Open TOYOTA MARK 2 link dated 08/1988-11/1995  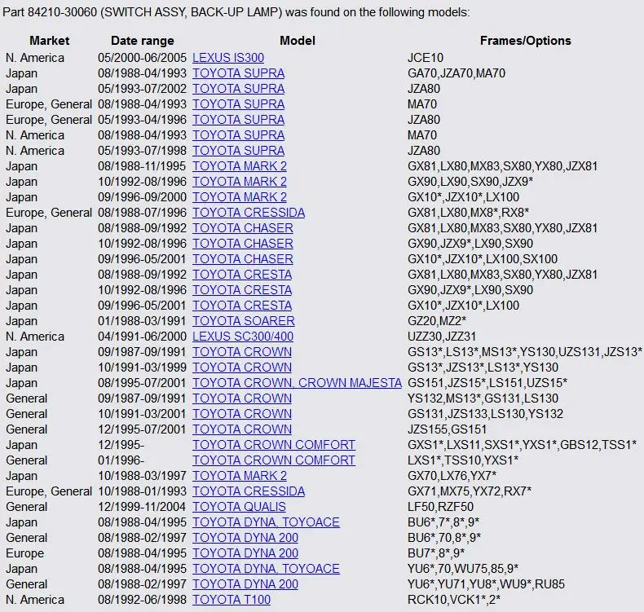(x=240, y=166)
